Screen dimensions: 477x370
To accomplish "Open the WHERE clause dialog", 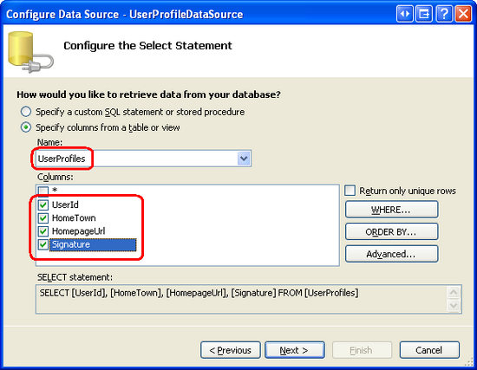I will pyautogui.click(x=391, y=210).
